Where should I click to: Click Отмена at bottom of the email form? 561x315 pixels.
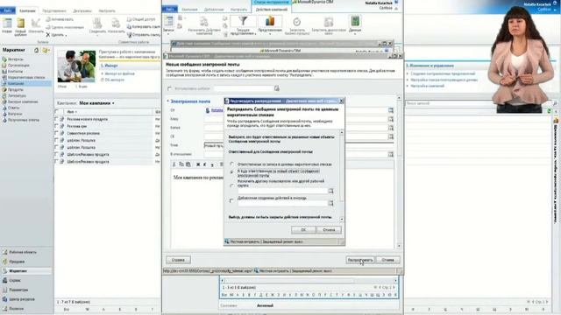[x=387, y=260]
